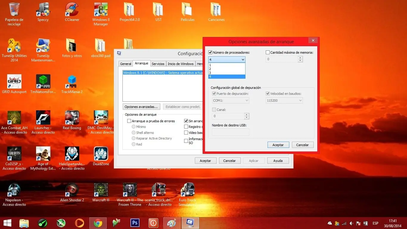Image resolution: width=407 pixels, height=229 pixels.
Task: Select the Mínimo radio button
Action: point(133,127)
